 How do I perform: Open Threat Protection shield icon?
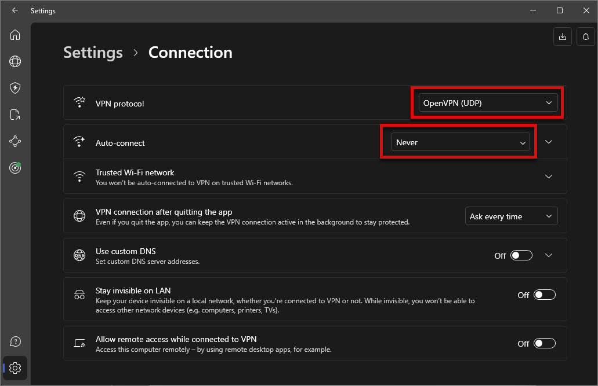pyautogui.click(x=15, y=88)
